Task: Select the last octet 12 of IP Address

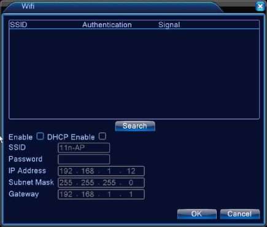Action: pyautogui.click(x=131, y=171)
